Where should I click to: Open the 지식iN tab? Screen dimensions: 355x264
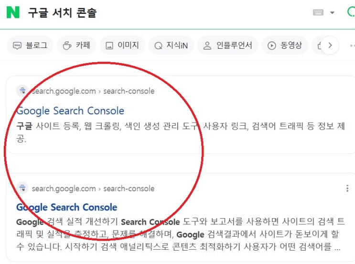171,45
